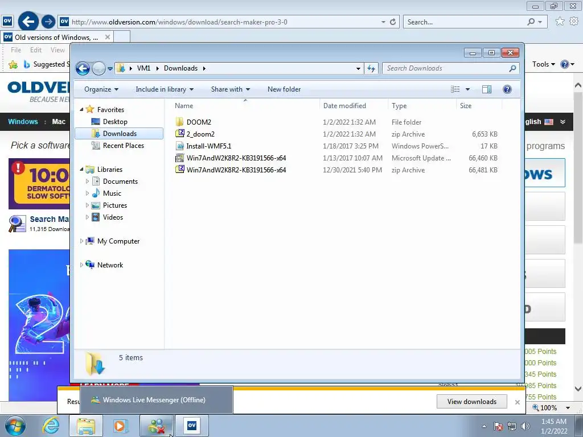The width and height of the screenshot is (583, 437).
Task: Select Desktop under Favorites
Action: pos(115,122)
